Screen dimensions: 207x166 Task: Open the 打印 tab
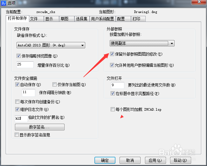coord(138,19)
